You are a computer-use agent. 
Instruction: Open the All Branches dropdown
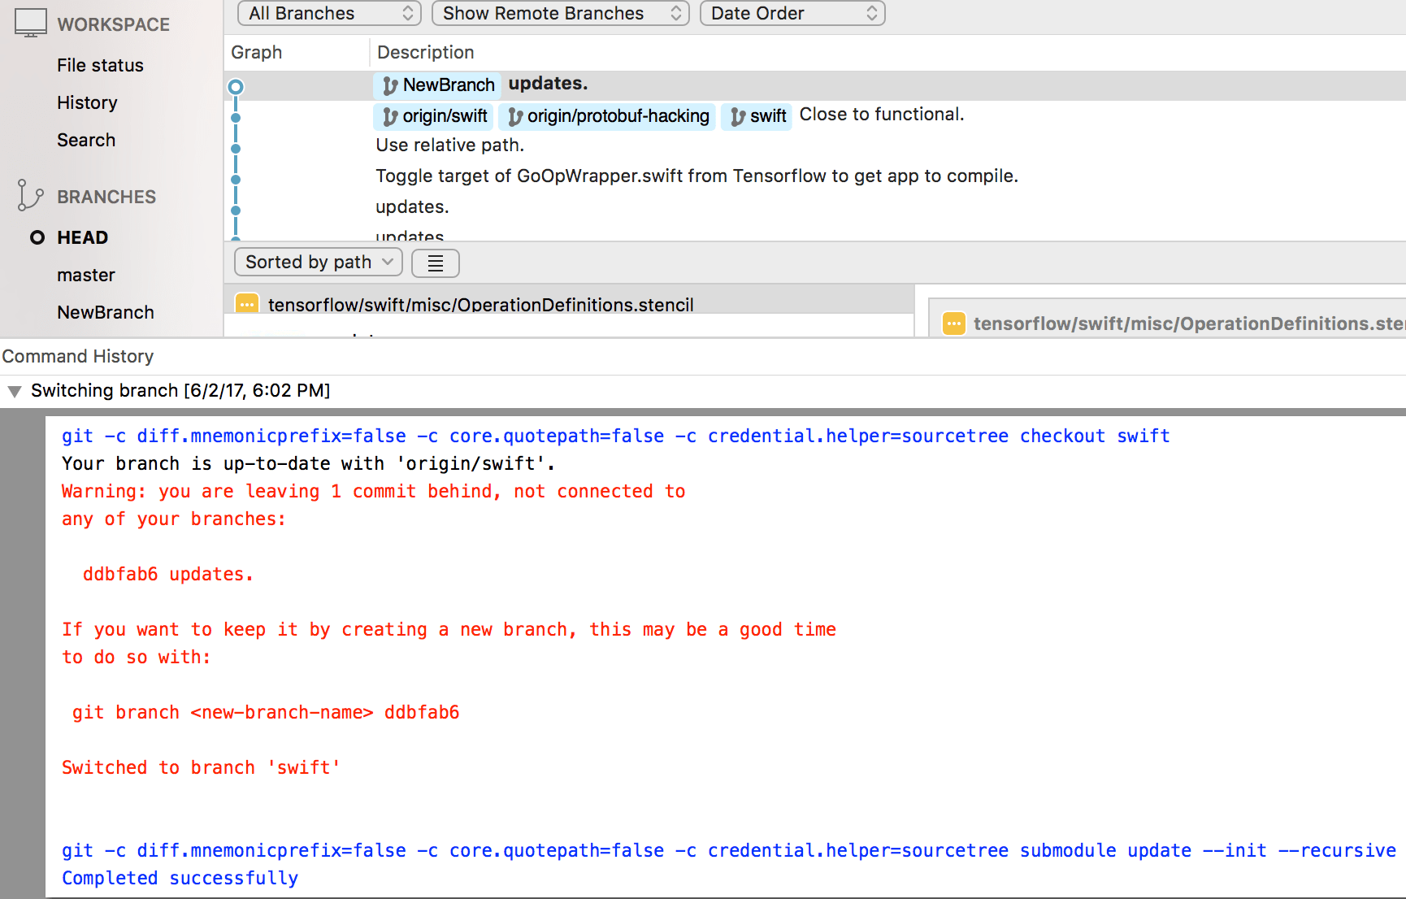coord(329,13)
